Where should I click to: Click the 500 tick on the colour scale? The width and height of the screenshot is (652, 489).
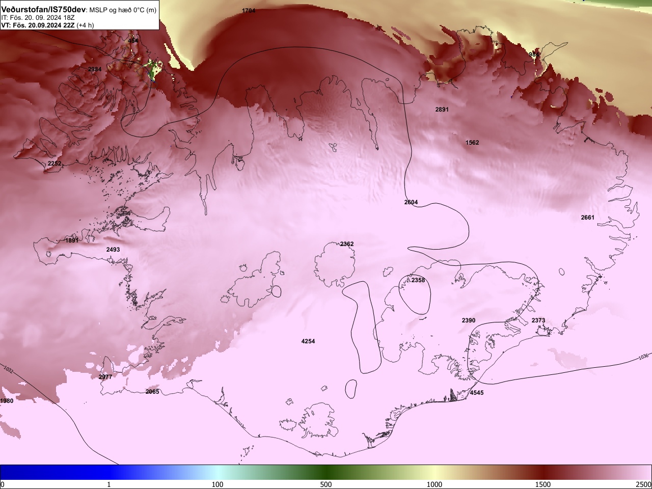326,484
